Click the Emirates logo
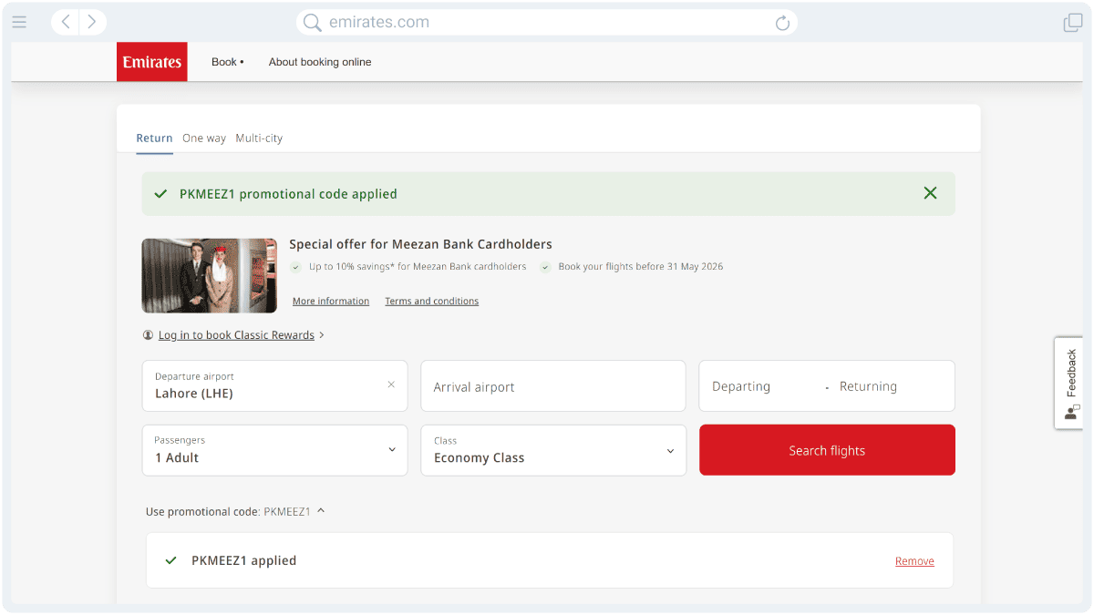The height and width of the screenshot is (615, 1094). [151, 61]
